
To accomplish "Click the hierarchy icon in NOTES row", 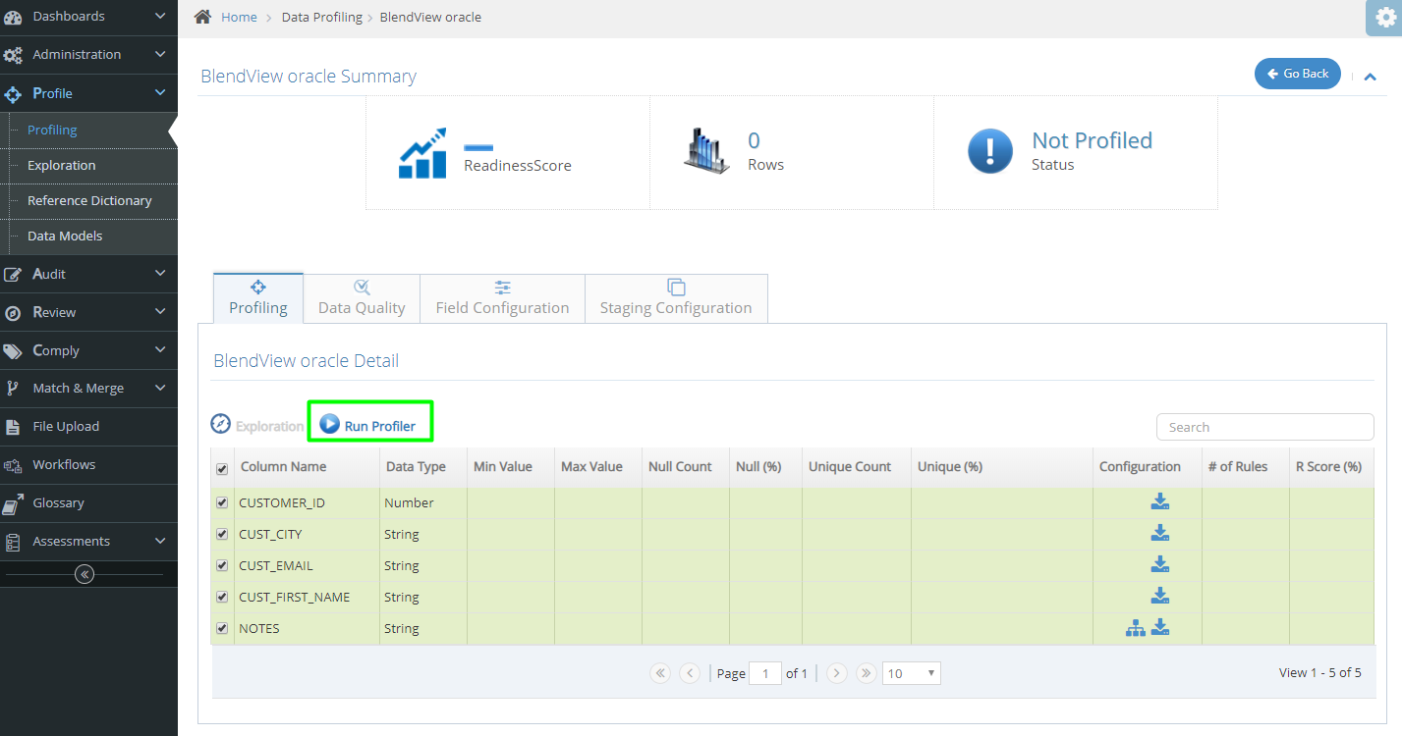I will [x=1136, y=628].
